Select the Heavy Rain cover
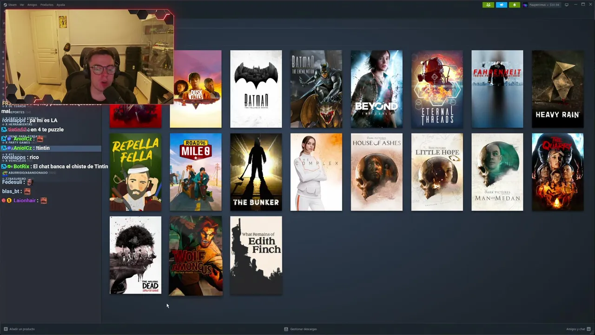 pyautogui.click(x=558, y=89)
